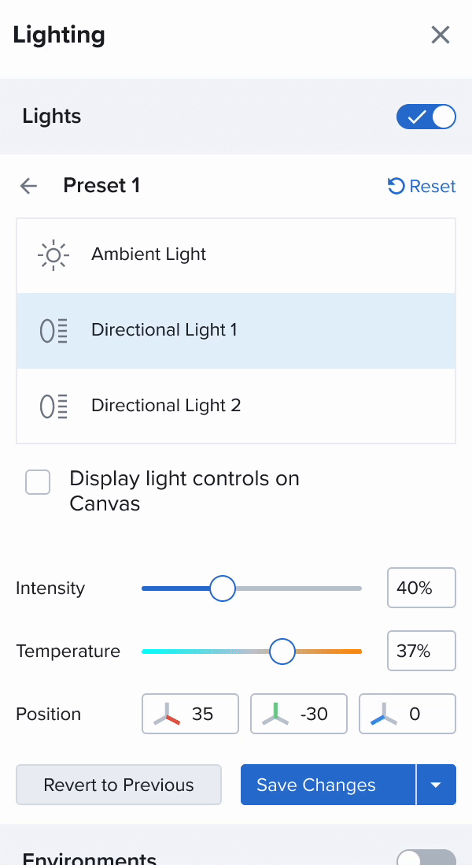472x865 pixels.
Task: Click the Directional Light 2 lamp icon
Action: (x=53, y=406)
